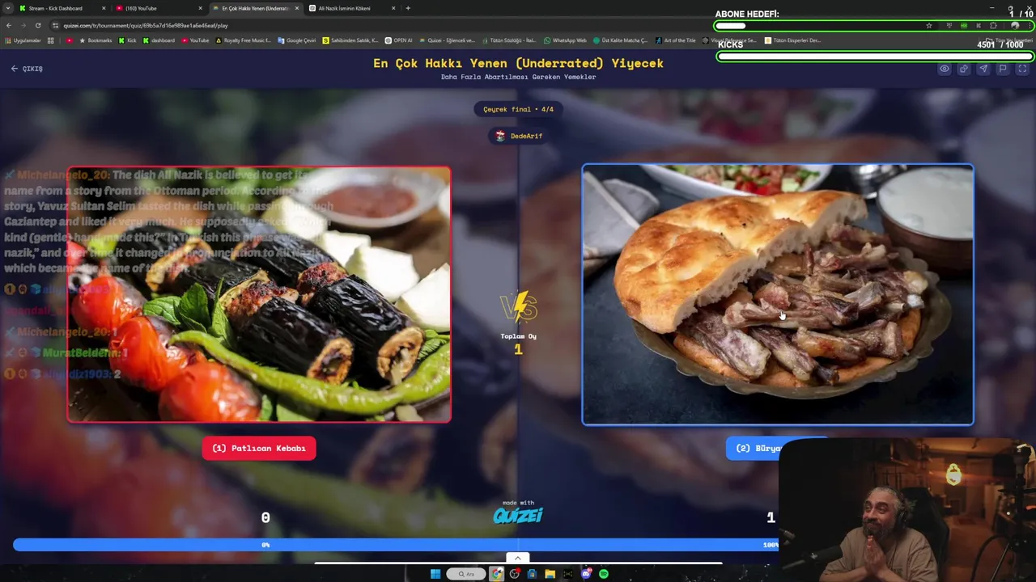Open the YouTube bookmark
The width and height of the screenshot is (1036, 582).
click(x=195, y=40)
